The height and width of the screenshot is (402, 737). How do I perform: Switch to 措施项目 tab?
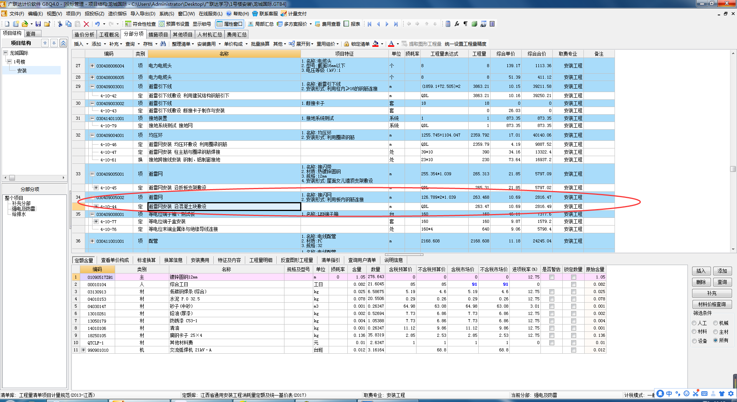pyautogui.click(x=158, y=35)
